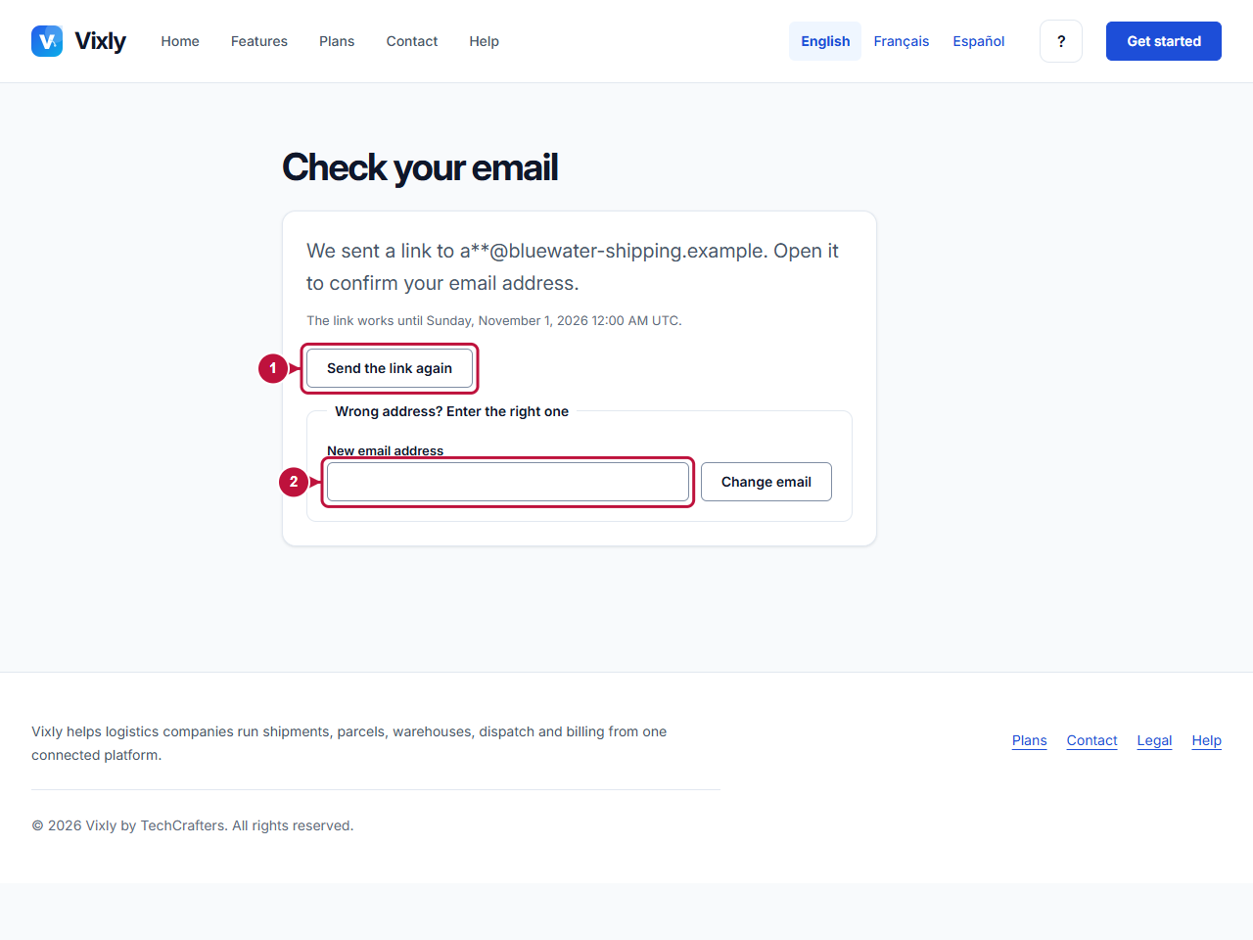The image size is (1253, 940).
Task: Open the footer Help link
Action: click(x=1206, y=740)
